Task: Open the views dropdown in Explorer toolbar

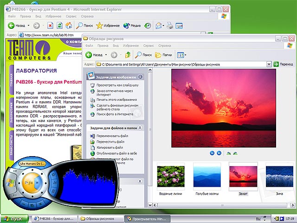Action: [181, 55]
